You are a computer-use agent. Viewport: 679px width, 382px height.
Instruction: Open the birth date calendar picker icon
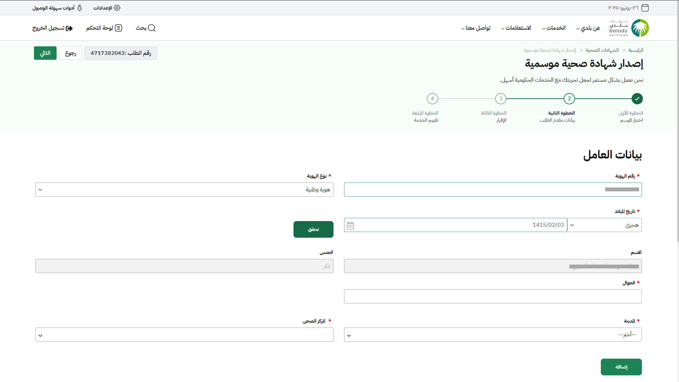tap(350, 225)
